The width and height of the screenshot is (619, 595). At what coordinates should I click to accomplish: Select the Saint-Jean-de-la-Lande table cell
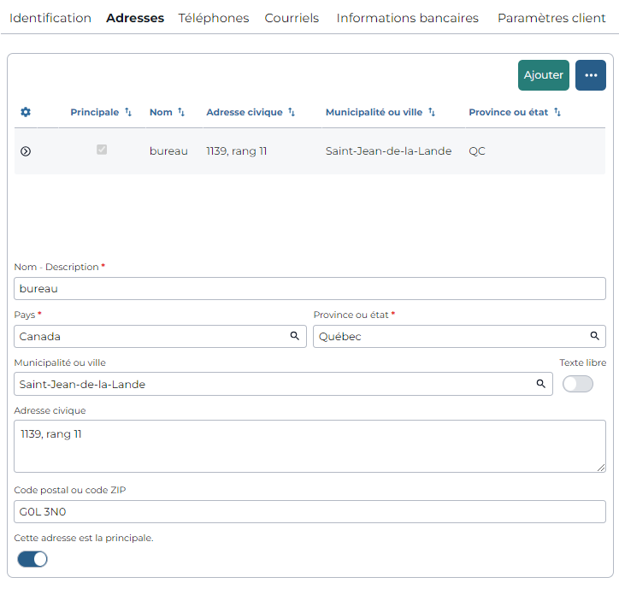[388, 151]
